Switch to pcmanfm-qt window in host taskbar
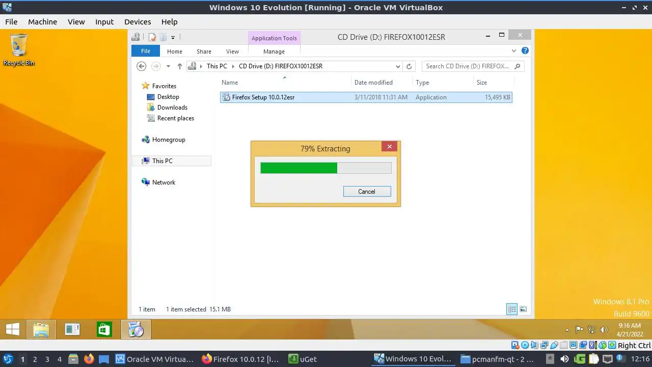 [x=497, y=359]
